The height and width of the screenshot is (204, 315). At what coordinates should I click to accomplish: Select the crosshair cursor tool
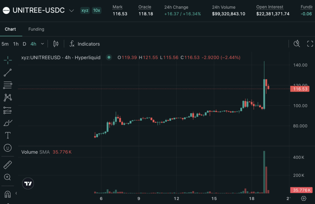click(8, 60)
